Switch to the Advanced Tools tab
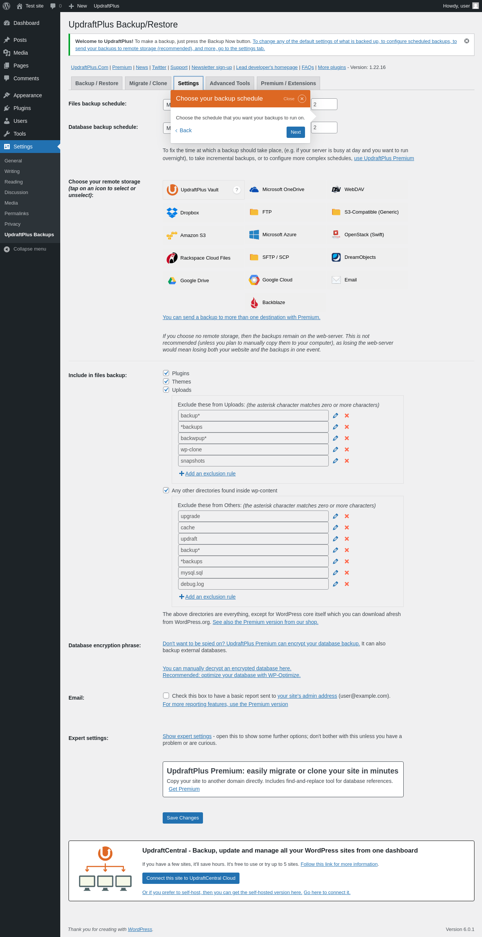 (230, 83)
